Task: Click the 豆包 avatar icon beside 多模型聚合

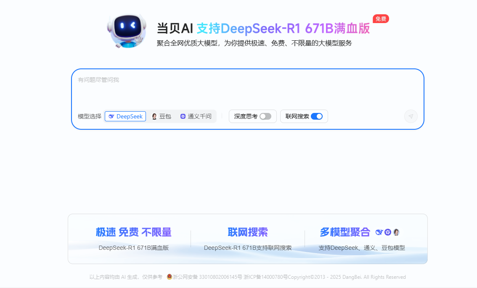Action: point(396,232)
